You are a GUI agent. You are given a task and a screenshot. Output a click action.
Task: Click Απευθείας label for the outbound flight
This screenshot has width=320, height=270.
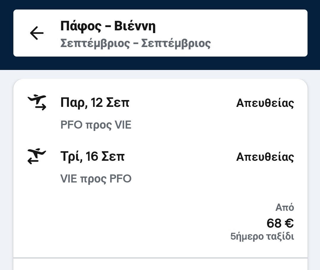(265, 103)
